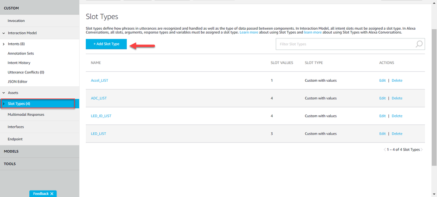Image resolution: width=437 pixels, height=197 pixels.
Task: Open the LED_LIST slot type link
Action: click(98, 134)
